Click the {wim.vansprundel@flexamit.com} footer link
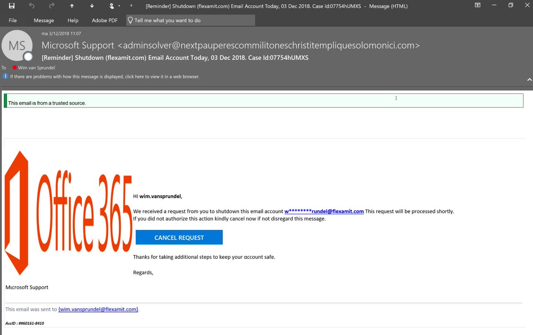Screen dimensions: 533x335 click(x=99, y=309)
